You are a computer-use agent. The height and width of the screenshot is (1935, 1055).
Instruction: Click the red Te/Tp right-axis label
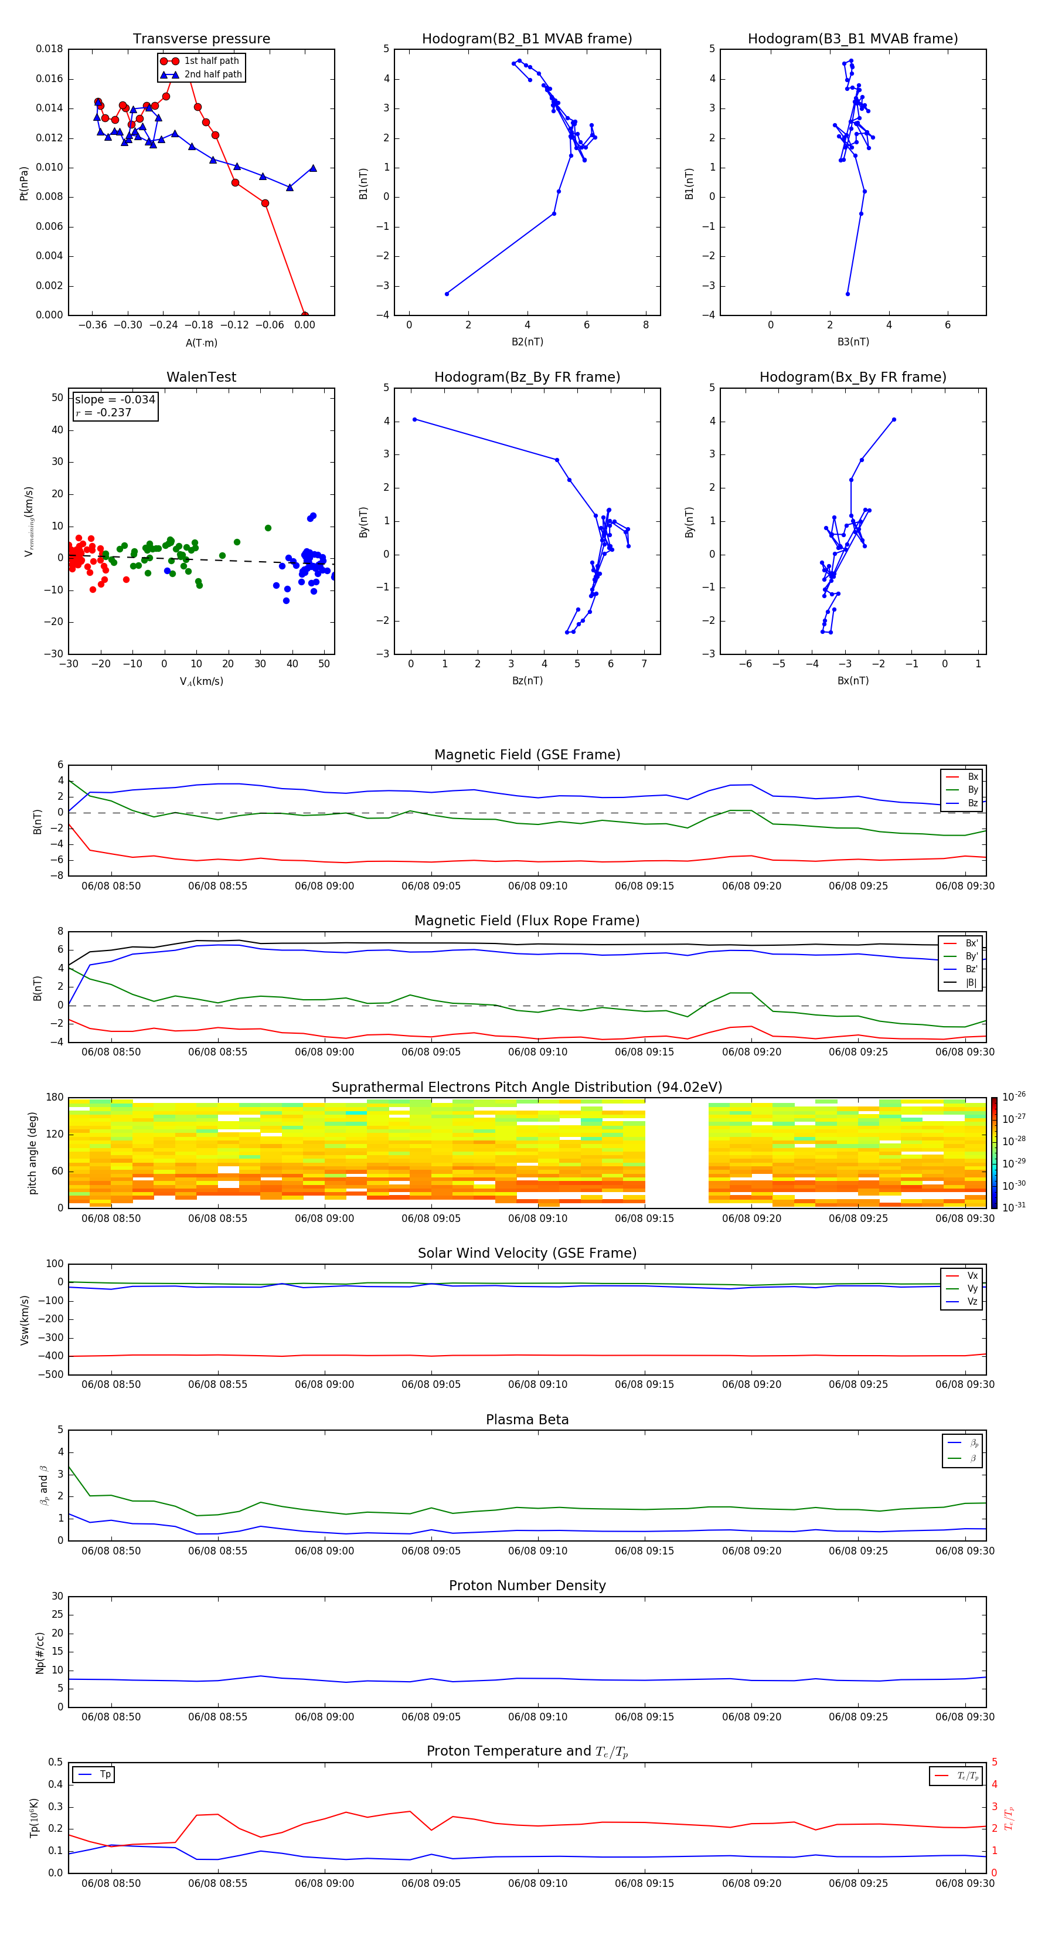click(x=1009, y=1818)
